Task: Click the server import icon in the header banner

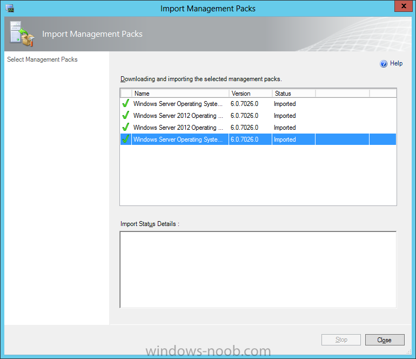Action: 22,34
